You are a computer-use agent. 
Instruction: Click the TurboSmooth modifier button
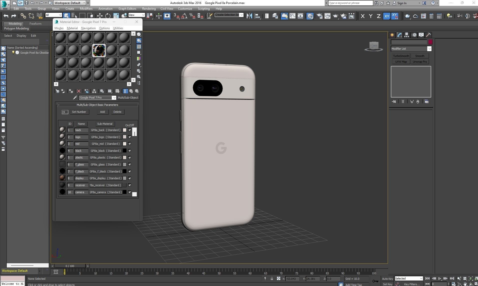(x=401, y=56)
